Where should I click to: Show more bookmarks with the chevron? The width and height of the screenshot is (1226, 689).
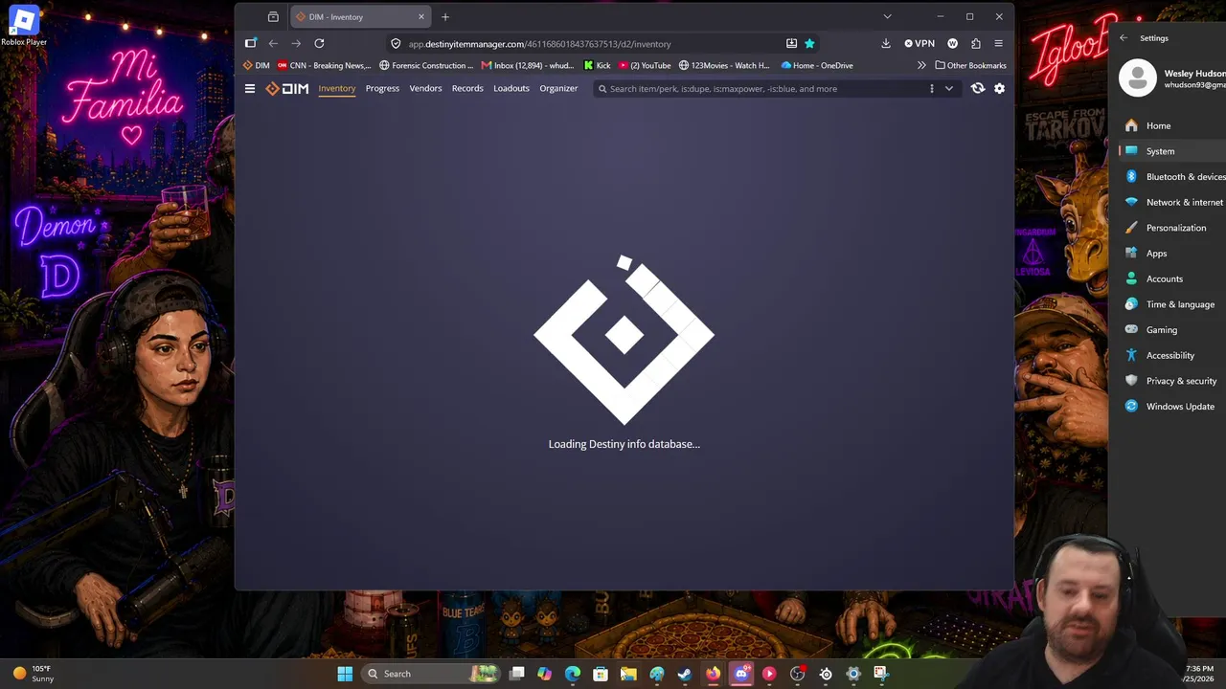(x=921, y=65)
